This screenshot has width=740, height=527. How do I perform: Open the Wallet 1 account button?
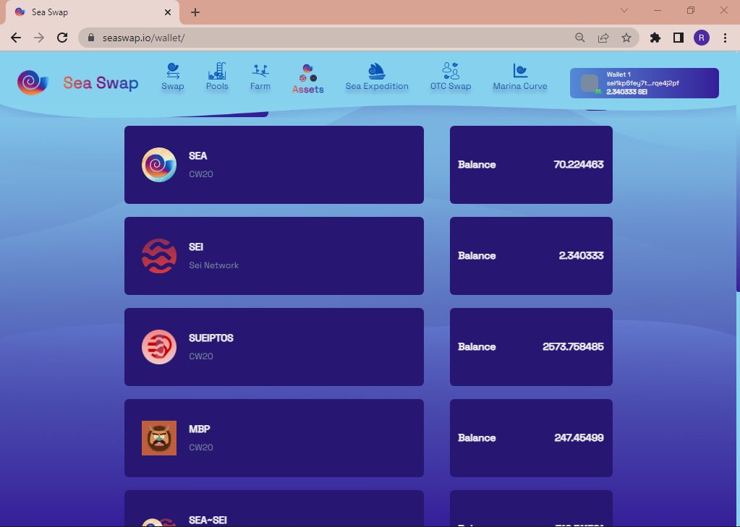point(645,83)
